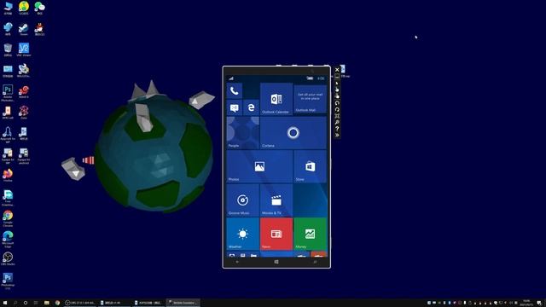Select single point mouse input in emulator toolbar
Image resolution: width=546 pixels, height=307 pixels.
pos(337,84)
